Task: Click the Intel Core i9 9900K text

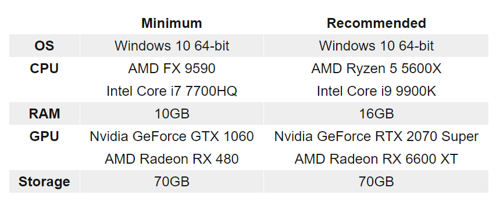Action: point(376,91)
